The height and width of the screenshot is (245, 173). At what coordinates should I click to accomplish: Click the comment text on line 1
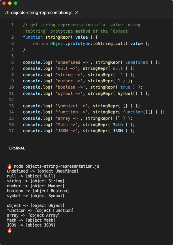82,25
